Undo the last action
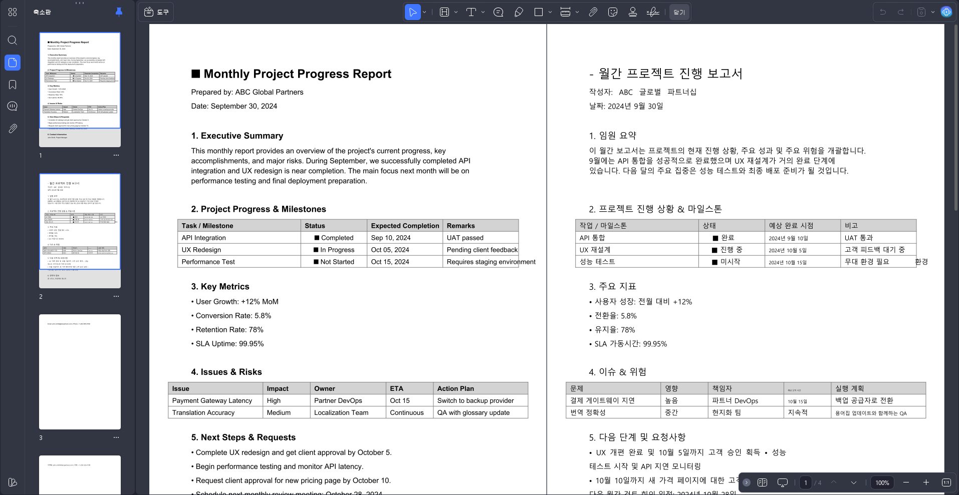This screenshot has width=959, height=495. 883,12
